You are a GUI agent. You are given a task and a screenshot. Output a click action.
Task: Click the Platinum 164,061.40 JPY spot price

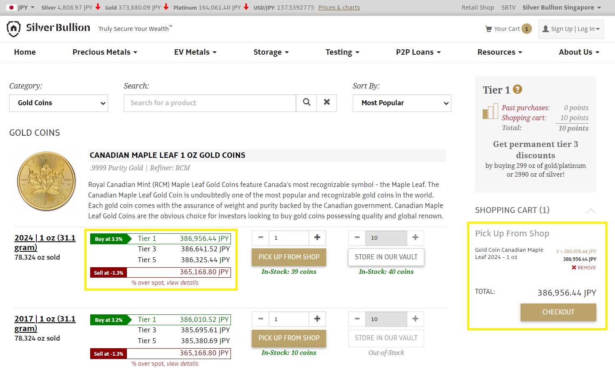click(207, 8)
